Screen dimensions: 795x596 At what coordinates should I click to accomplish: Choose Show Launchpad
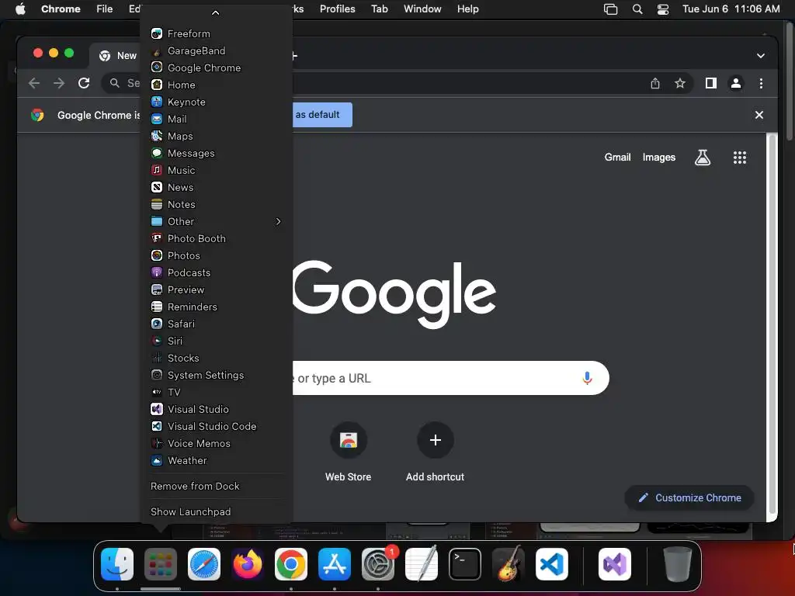point(216,512)
